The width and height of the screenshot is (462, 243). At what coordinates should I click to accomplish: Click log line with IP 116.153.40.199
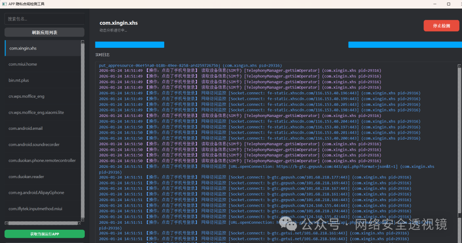click(x=260, y=99)
